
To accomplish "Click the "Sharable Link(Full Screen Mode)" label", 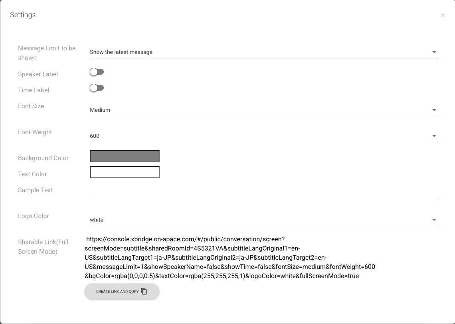I will (x=43, y=247).
